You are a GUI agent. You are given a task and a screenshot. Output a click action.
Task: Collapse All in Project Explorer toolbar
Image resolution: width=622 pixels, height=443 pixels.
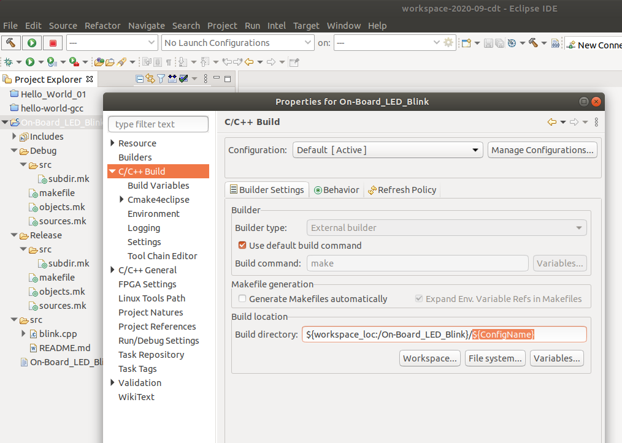(140, 79)
